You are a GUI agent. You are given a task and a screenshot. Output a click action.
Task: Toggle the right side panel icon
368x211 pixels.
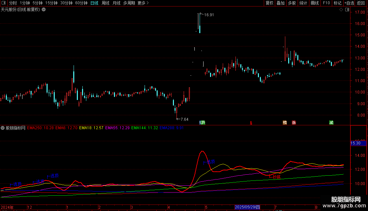click(347, 10)
